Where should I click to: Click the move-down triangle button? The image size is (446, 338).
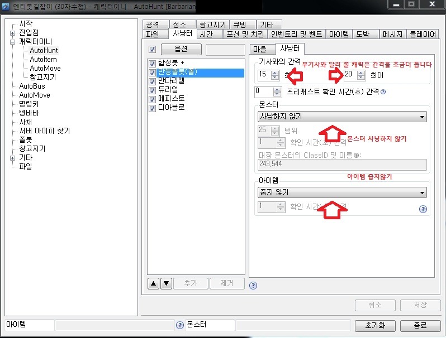(x=167, y=283)
